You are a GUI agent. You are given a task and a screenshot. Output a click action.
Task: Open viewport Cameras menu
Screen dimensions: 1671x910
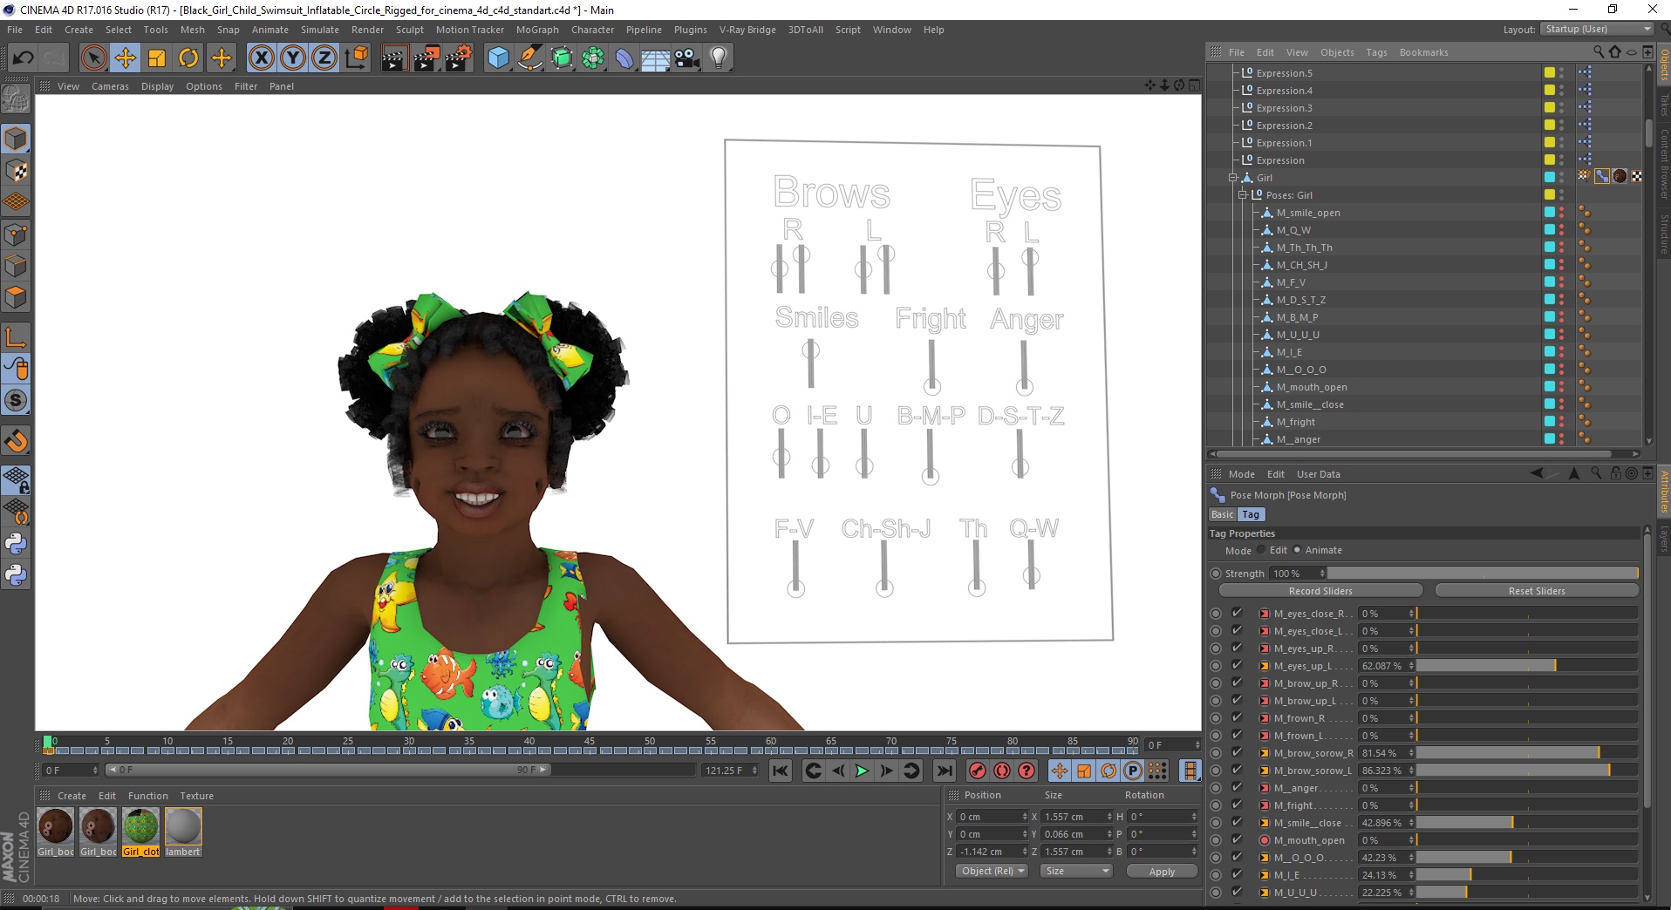[110, 86]
